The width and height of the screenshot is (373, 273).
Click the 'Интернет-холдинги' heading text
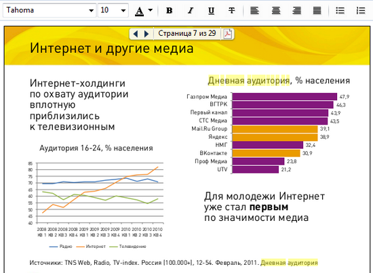click(x=77, y=83)
